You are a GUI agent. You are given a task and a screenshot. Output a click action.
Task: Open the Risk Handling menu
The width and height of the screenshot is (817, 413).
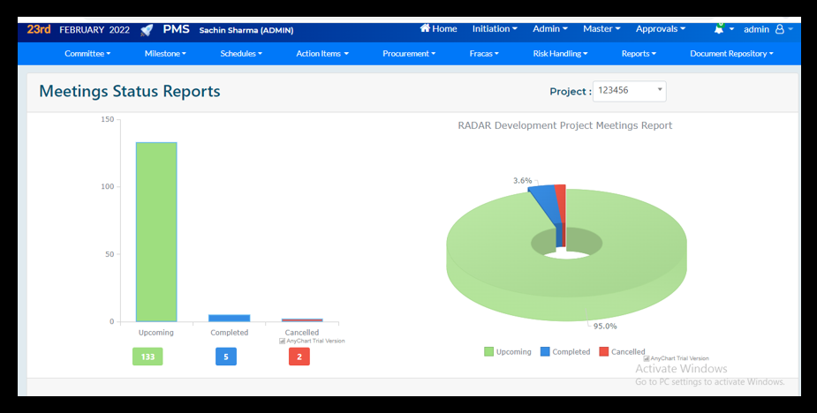pos(560,54)
